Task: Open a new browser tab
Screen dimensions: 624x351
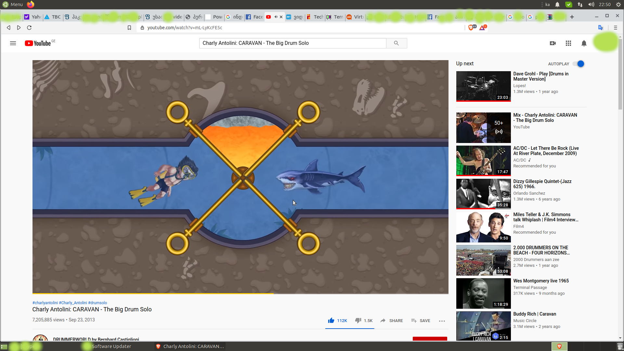Action: tap(572, 17)
